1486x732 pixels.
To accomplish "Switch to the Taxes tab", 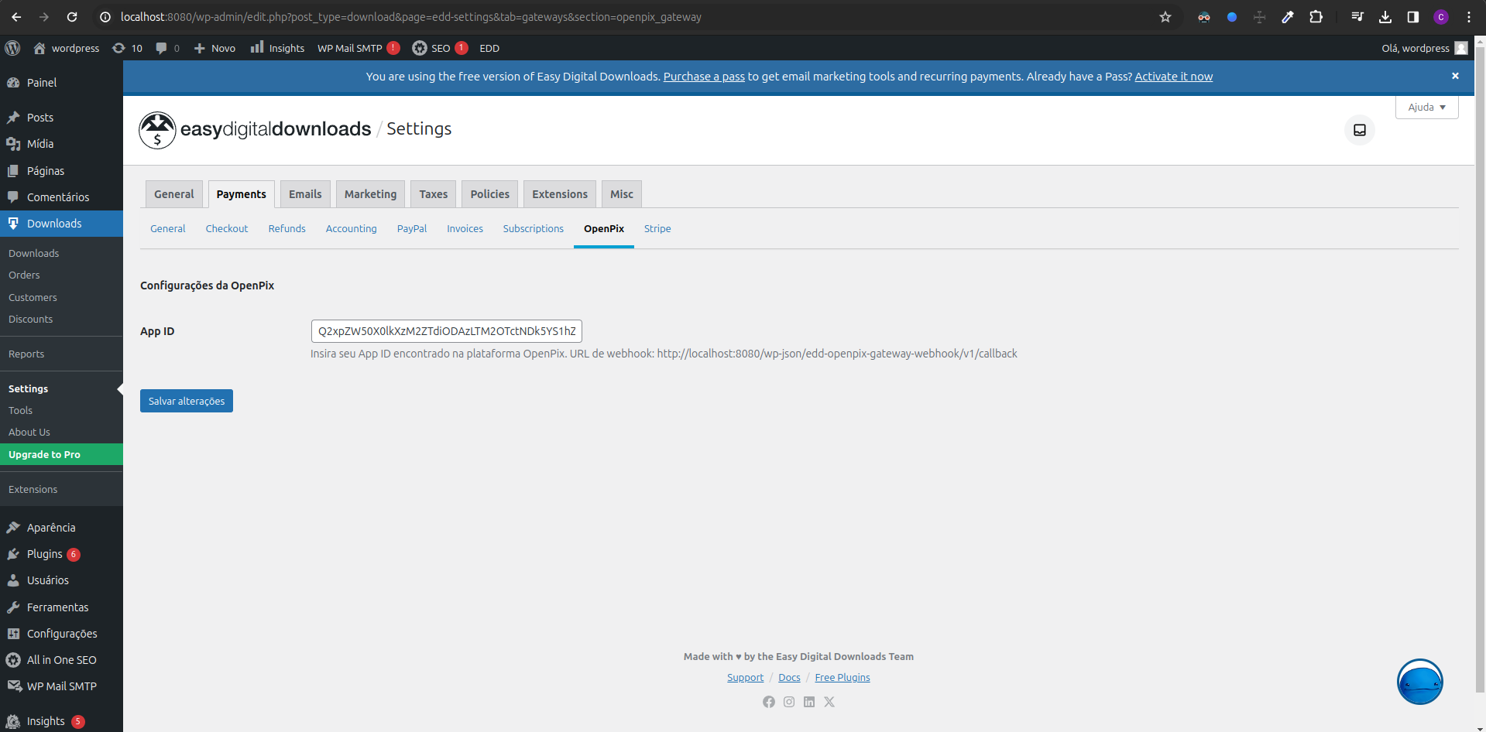I will point(433,193).
